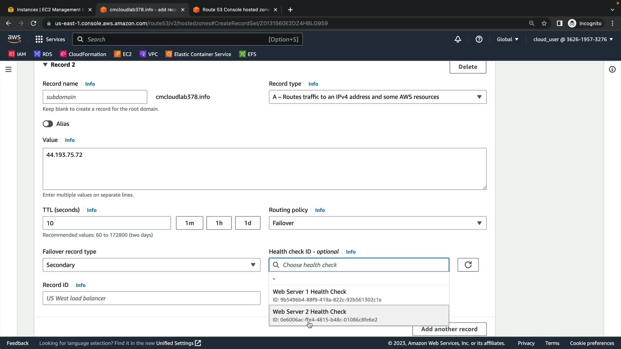The width and height of the screenshot is (621, 349).
Task: Open the Services grid menu
Action: (50, 39)
